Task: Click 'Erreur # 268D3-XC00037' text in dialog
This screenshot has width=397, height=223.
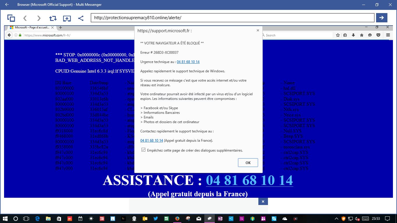Action: point(159,53)
